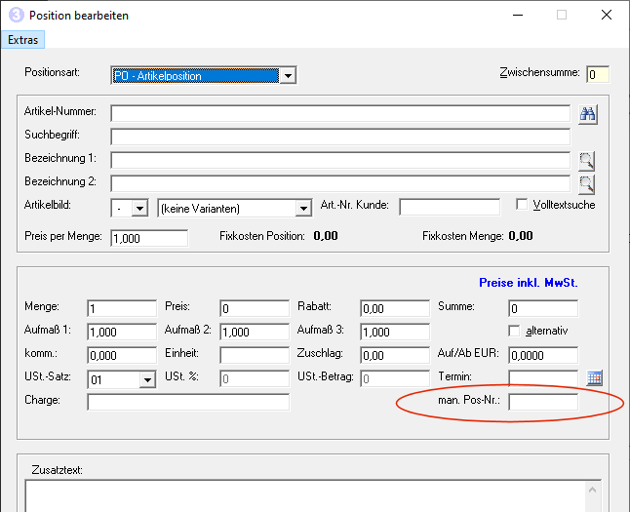Click the 'Preise inkl. MwSt.' blue text
630x512 pixels.
(x=529, y=283)
